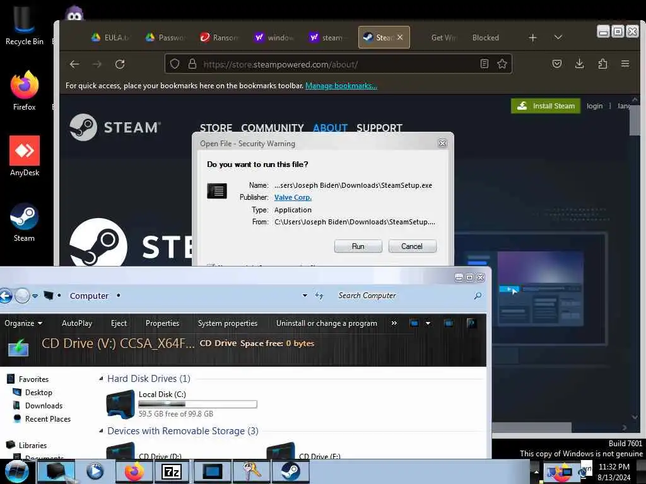
Task: Toggle the Explorer preview pane icon
Action: pos(449,323)
